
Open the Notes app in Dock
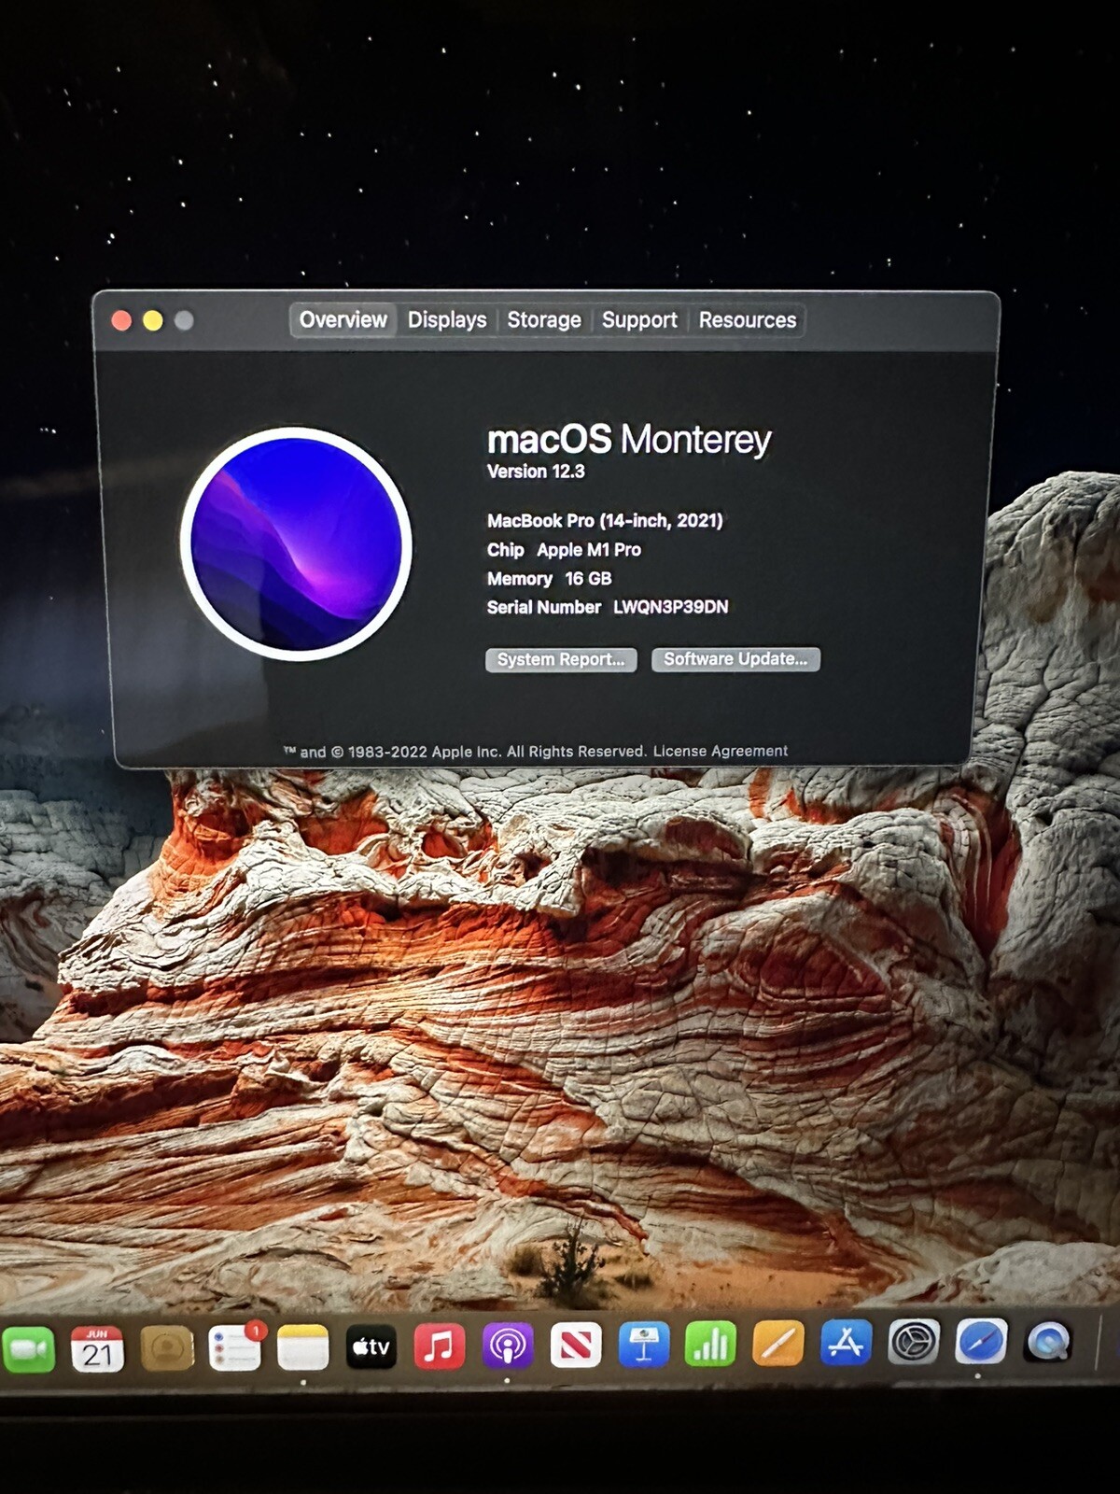pos(303,1347)
